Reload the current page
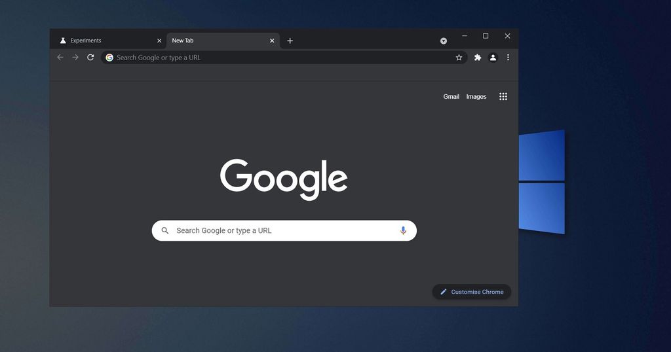The height and width of the screenshot is (352, 671). [90, 58]
